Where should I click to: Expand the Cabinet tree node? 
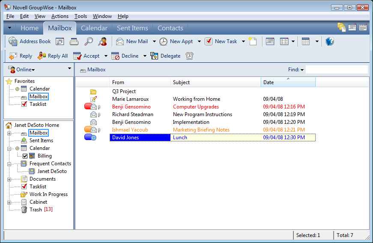tap(9, 202)
